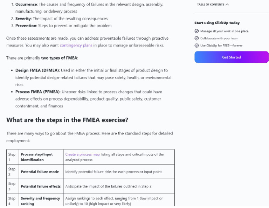Click the Design FMEA (DFMEA) bullet text
The width and height of the screenshot is (269, 208).
[x=93, y=77]
